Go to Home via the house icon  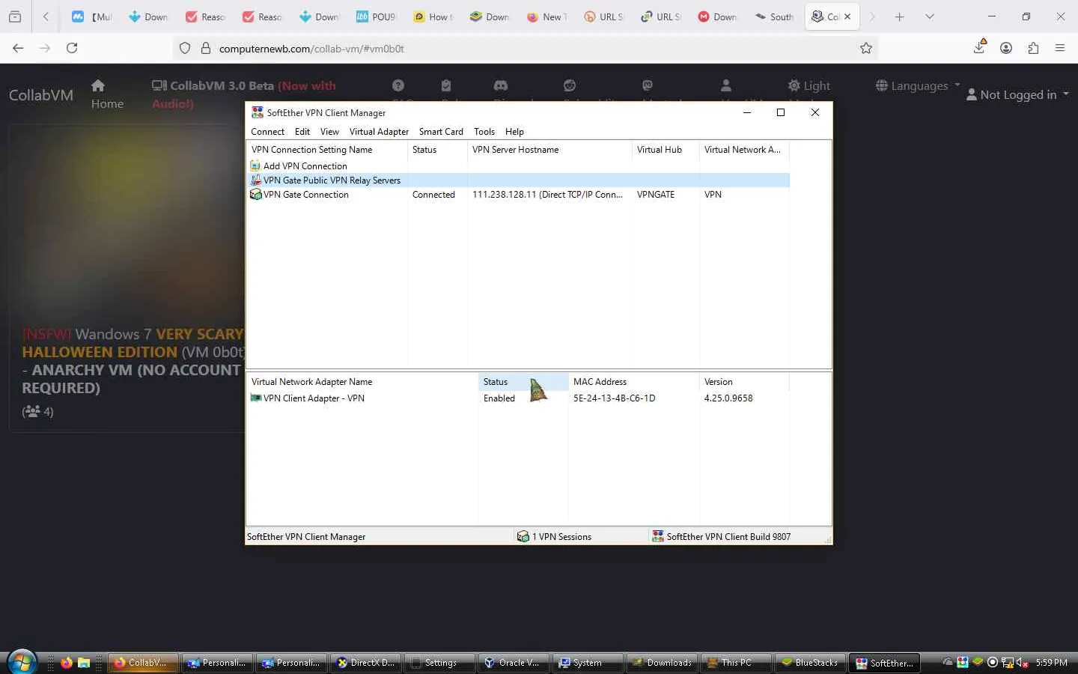[x=98, y=85]
